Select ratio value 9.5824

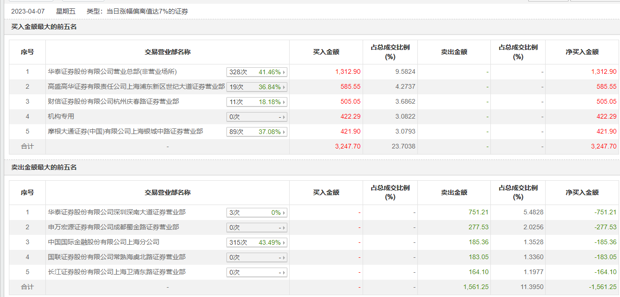(x=404, y=72)
